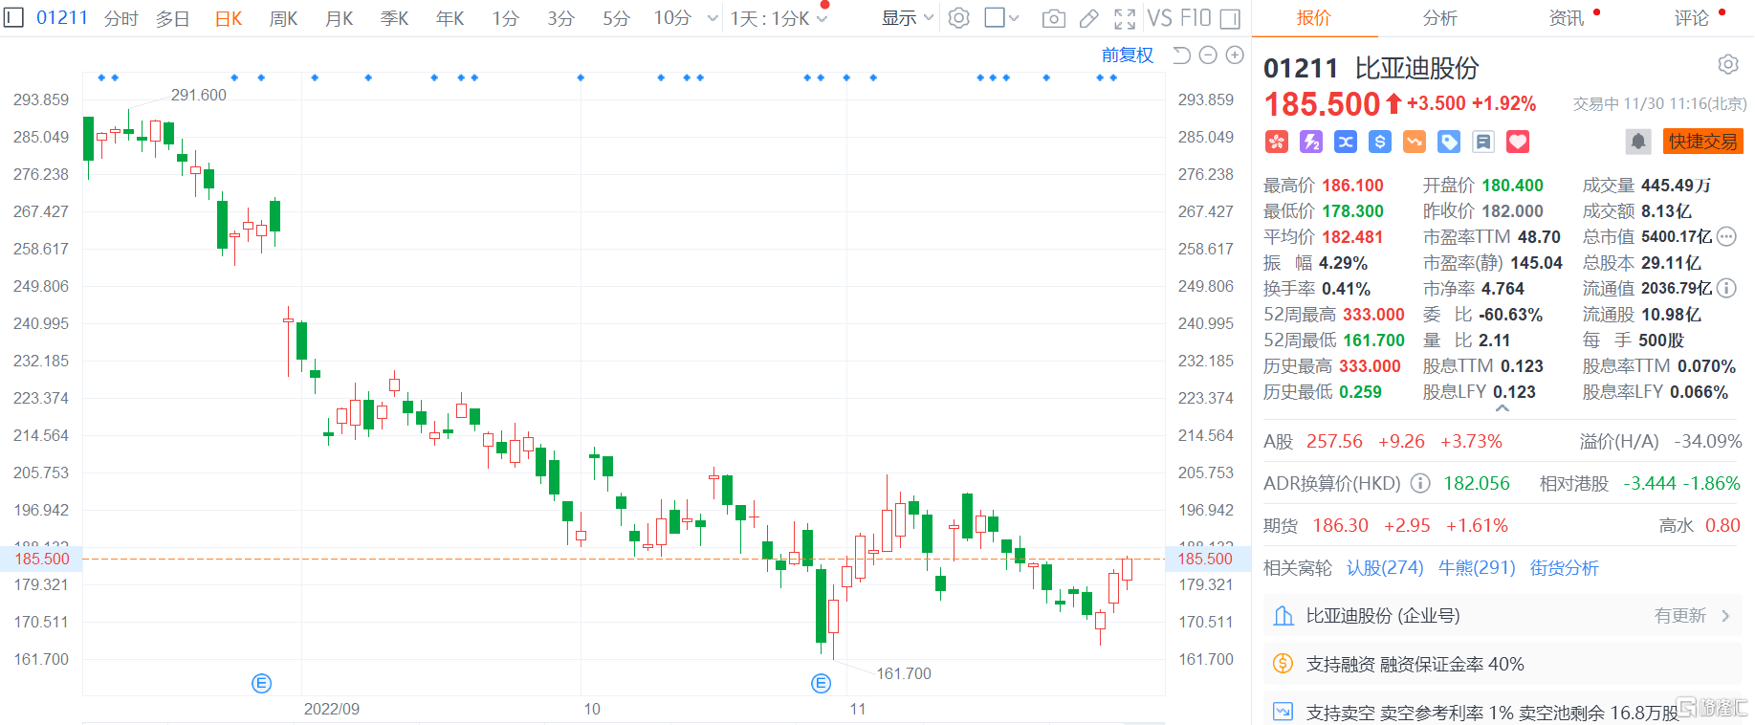Open 牛熊(291) CBBC link
Viewport: 1755px width, 725px height.
click(1477, 568)
